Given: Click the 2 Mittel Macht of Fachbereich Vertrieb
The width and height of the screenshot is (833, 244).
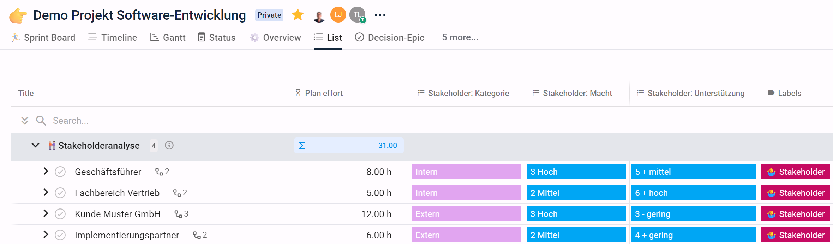Looking at the screenshot, I should [x=576, y=193].
